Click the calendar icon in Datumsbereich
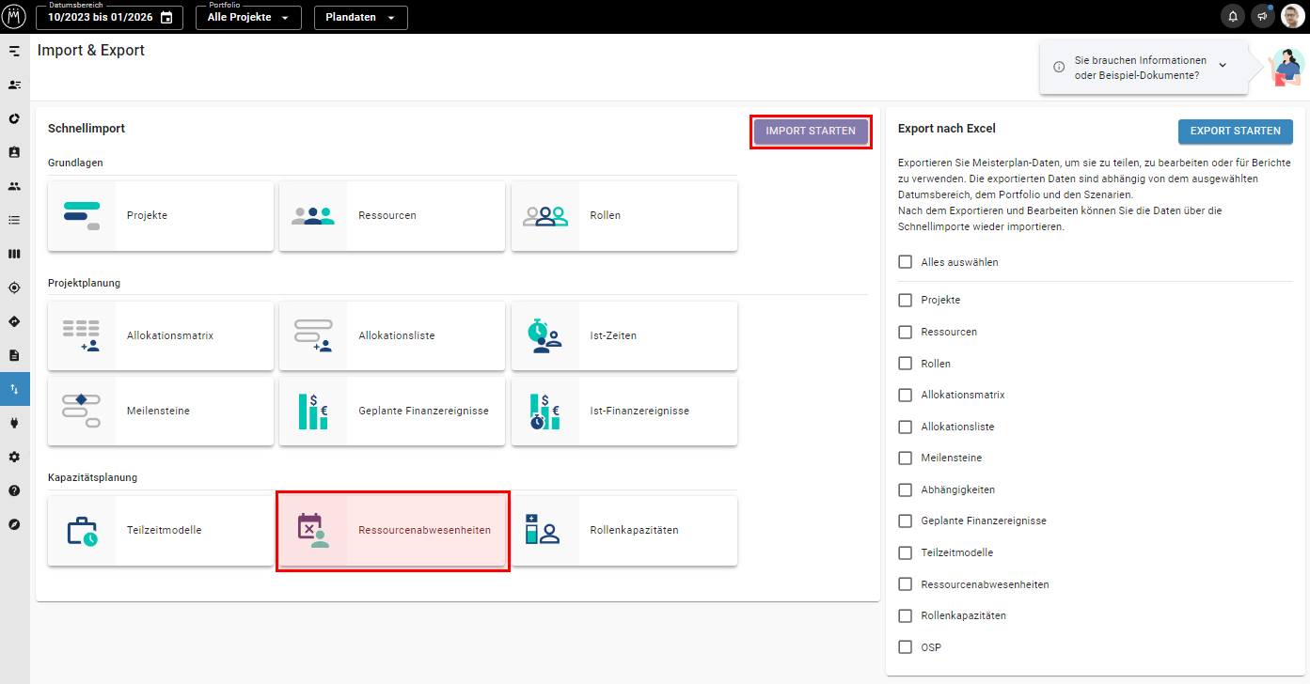 point(166,17)
